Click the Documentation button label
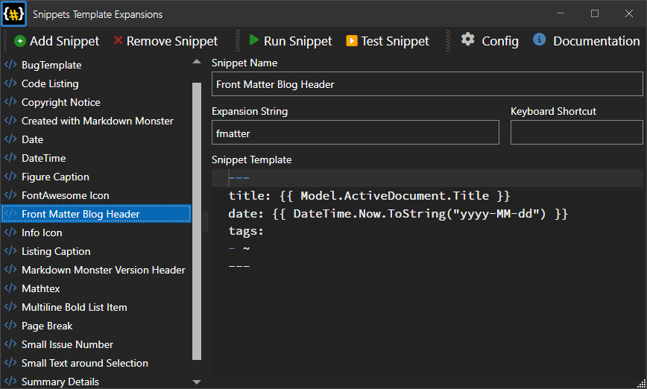This screenshot has width=647, height=389. click(x=596, y=41)
